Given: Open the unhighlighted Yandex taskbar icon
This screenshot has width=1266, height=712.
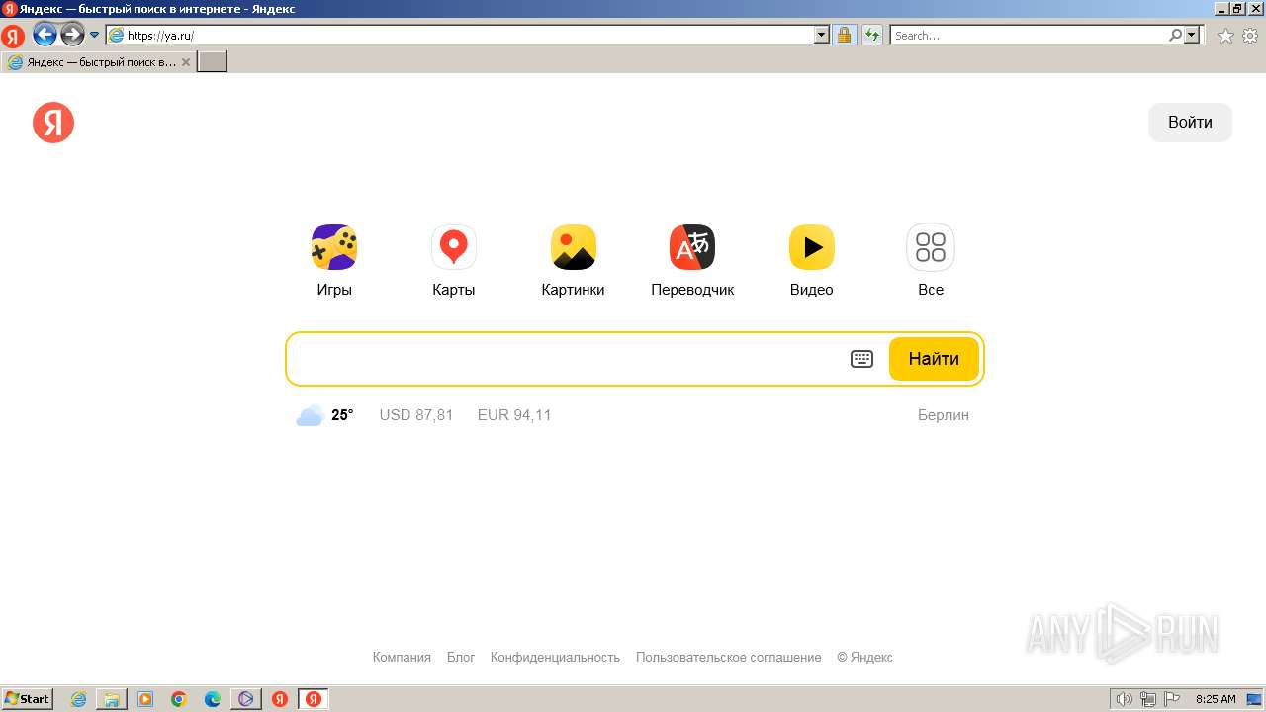Looking at the screenshot, I should [280, 699].
